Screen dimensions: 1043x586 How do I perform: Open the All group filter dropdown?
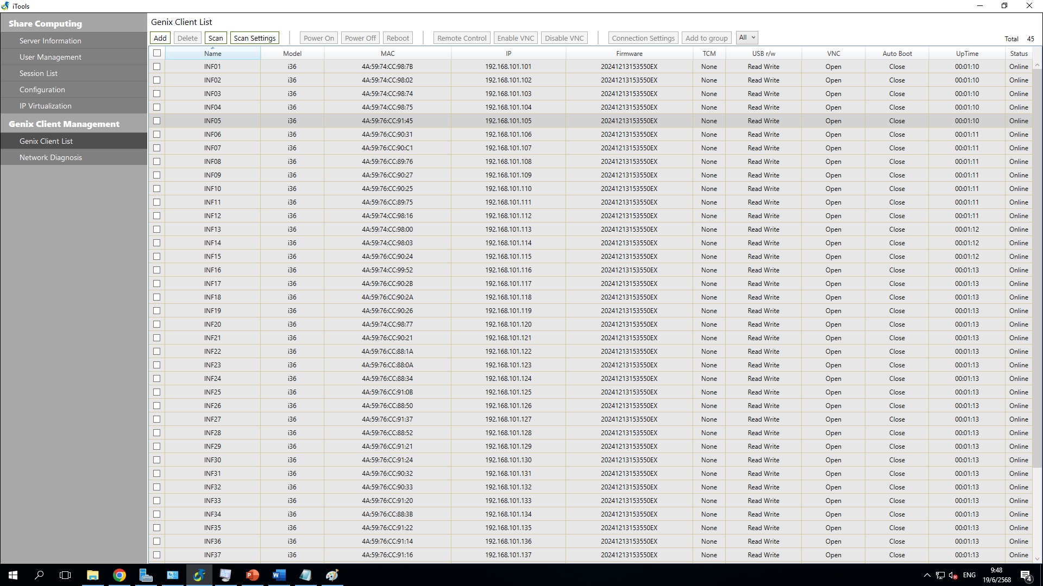(747, 37)
